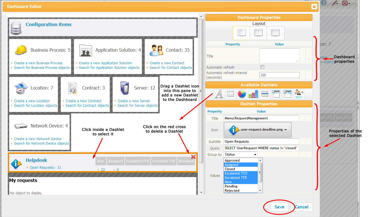The width and height of the screenshot is (368, 217).
Task: Select the bar chart dashlet
Action: coord(253,94)
